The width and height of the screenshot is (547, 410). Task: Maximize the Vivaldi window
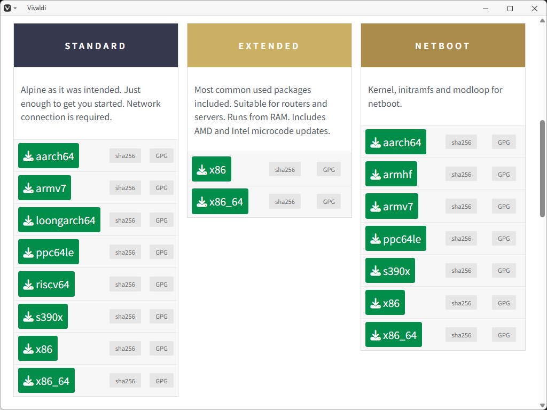coord(510,8)
